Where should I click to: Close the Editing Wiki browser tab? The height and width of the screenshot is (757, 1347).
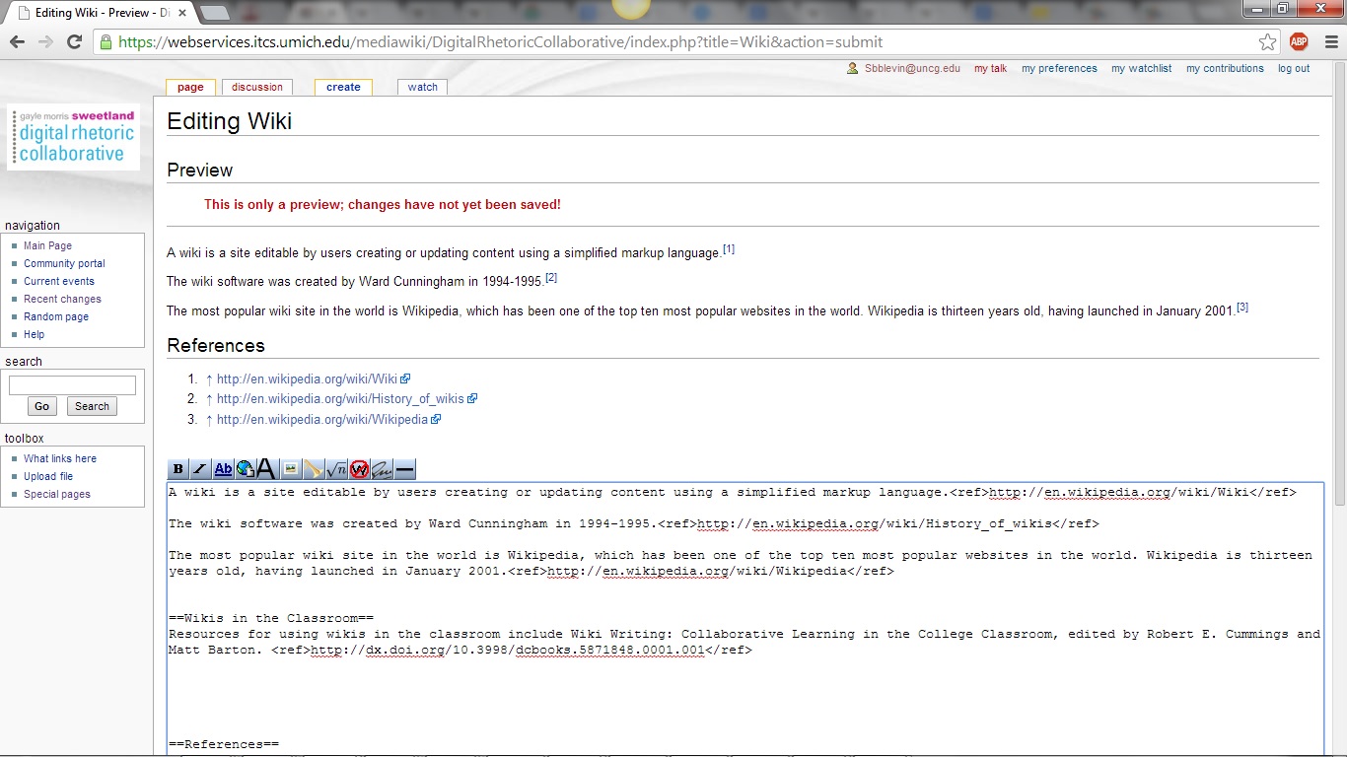point(184,13)
